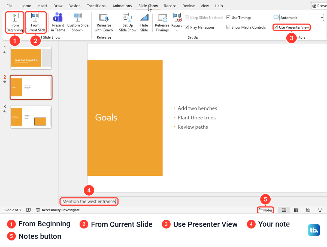327x247 pixels.
Task: Switch to Normal view icon
Action: [x=284, y=210]
